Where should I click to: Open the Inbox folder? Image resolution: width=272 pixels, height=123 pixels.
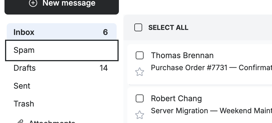coord(62,32)
